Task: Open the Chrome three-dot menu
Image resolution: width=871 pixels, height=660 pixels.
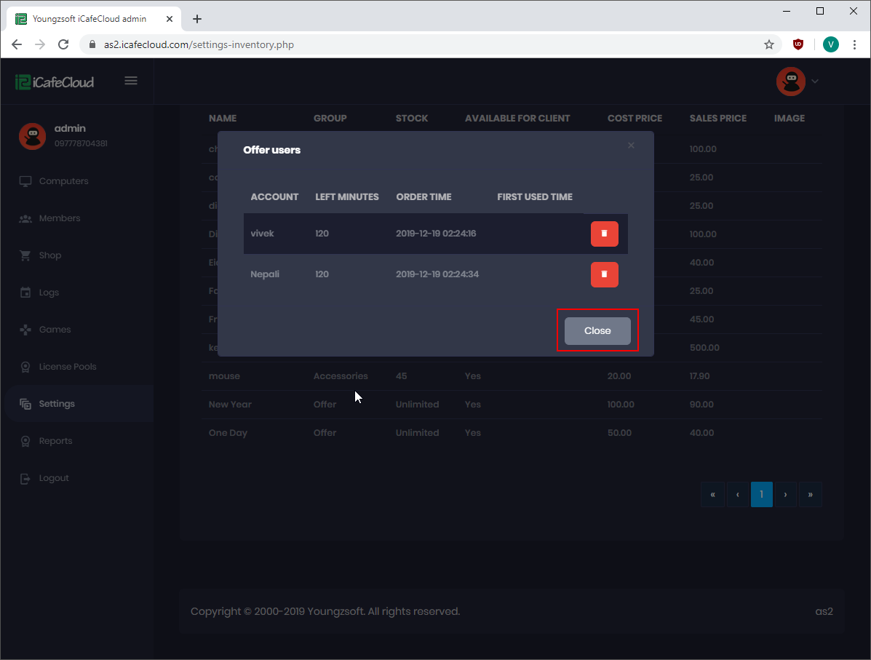Action: tap(854, 44)
